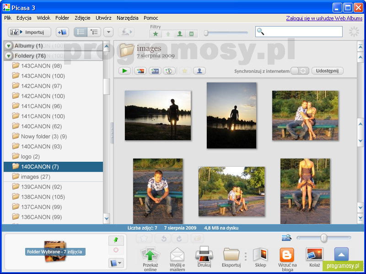Create a new album with plus icon

[x=62, y=32]
